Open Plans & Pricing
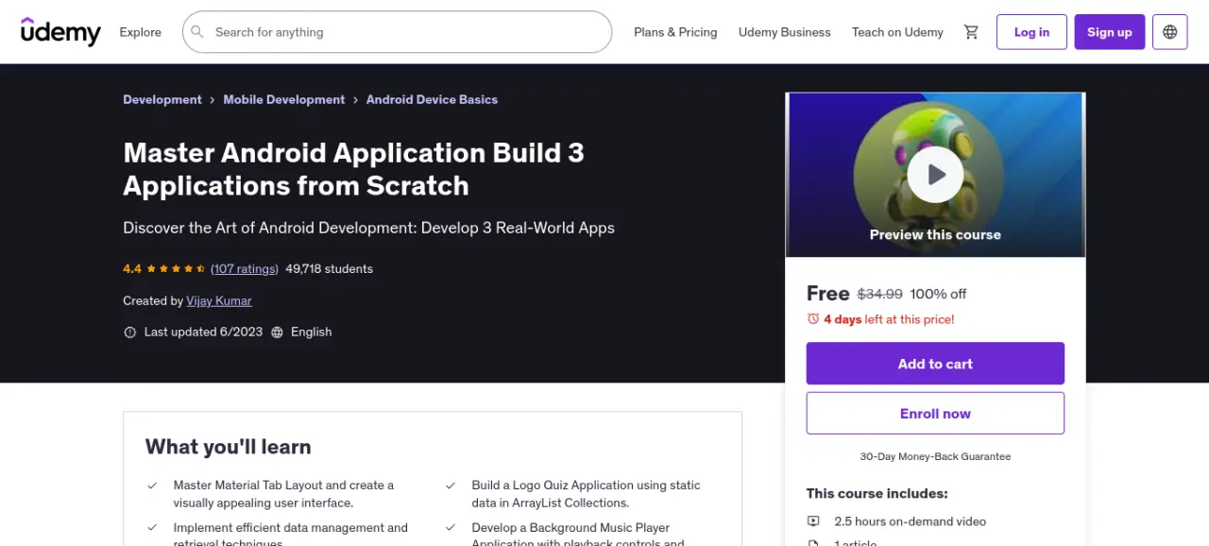Viewport: 1209px width, 546px height. pyautogui.click(x=675, y=32)
